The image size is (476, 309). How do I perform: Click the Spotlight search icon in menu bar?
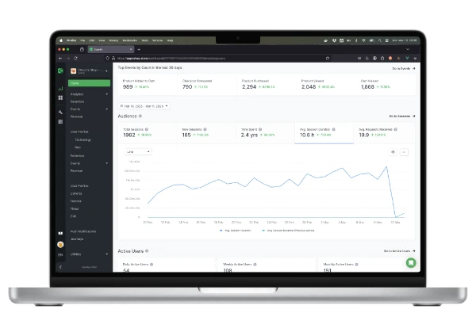point(380,40)
